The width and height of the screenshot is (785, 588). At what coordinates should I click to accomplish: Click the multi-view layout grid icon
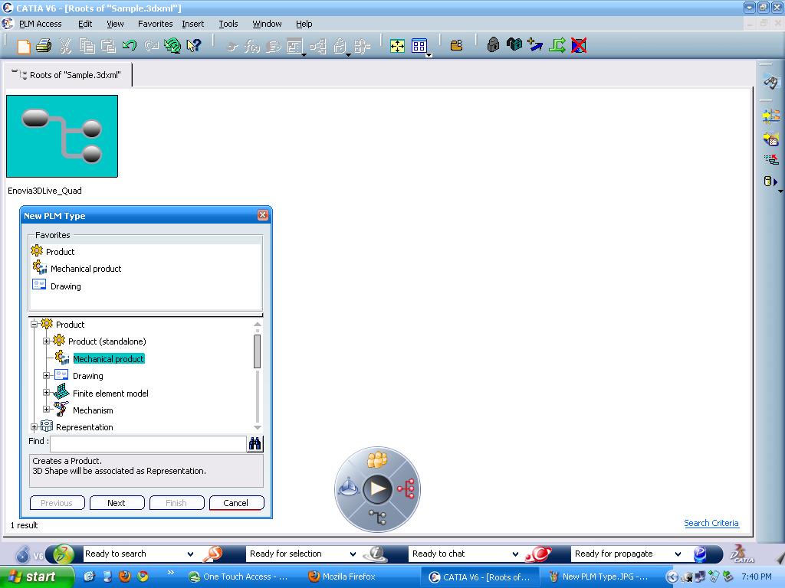coord(419,46)
